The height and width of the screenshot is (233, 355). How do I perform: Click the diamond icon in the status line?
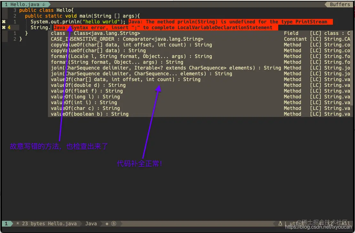(x=107, y=224)
